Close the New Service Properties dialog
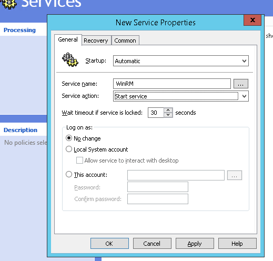 (x=252, y=20)
